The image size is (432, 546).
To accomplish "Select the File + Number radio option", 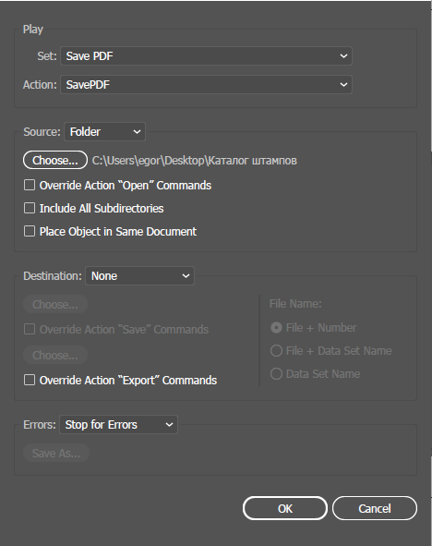I will [x=276, y=328].
